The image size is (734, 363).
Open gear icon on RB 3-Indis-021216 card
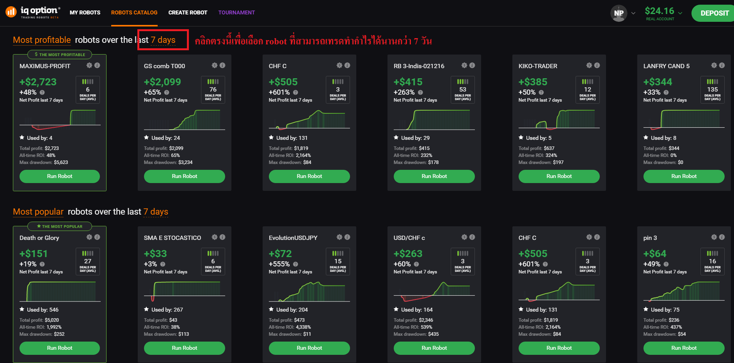click(464, 65)
